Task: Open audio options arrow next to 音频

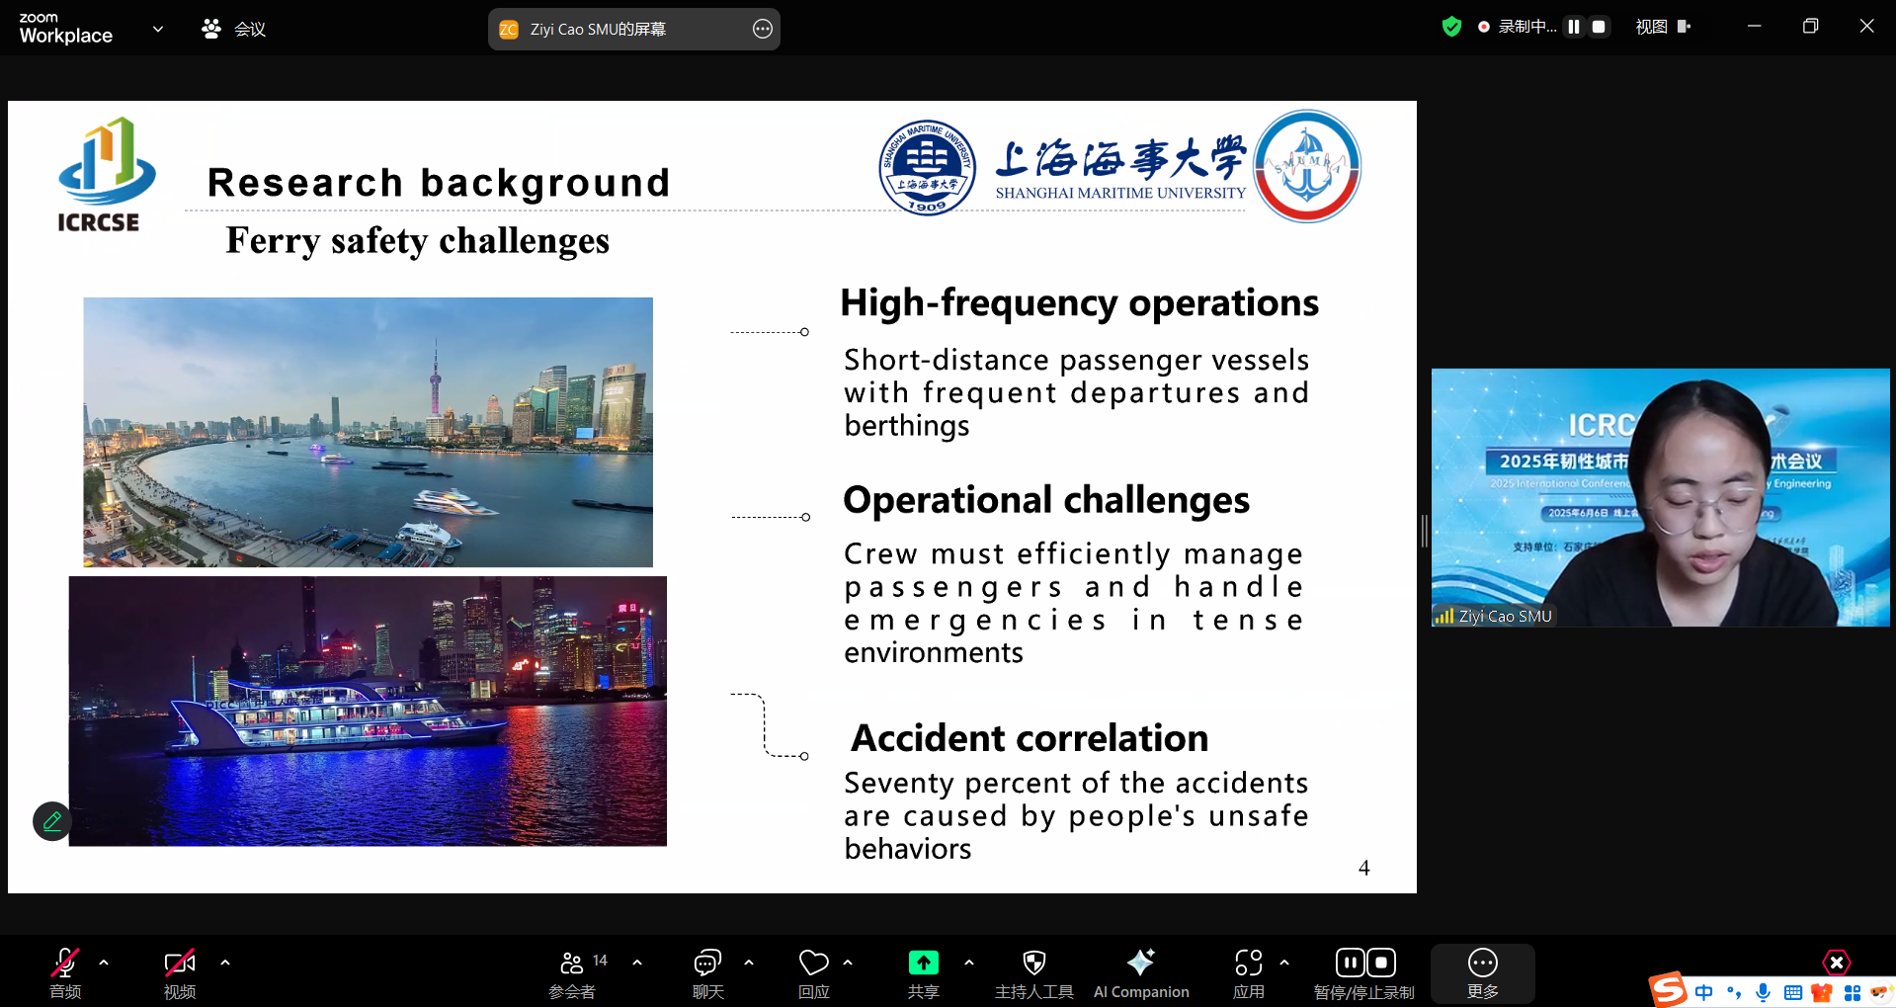Action: [x=104, y=962]
